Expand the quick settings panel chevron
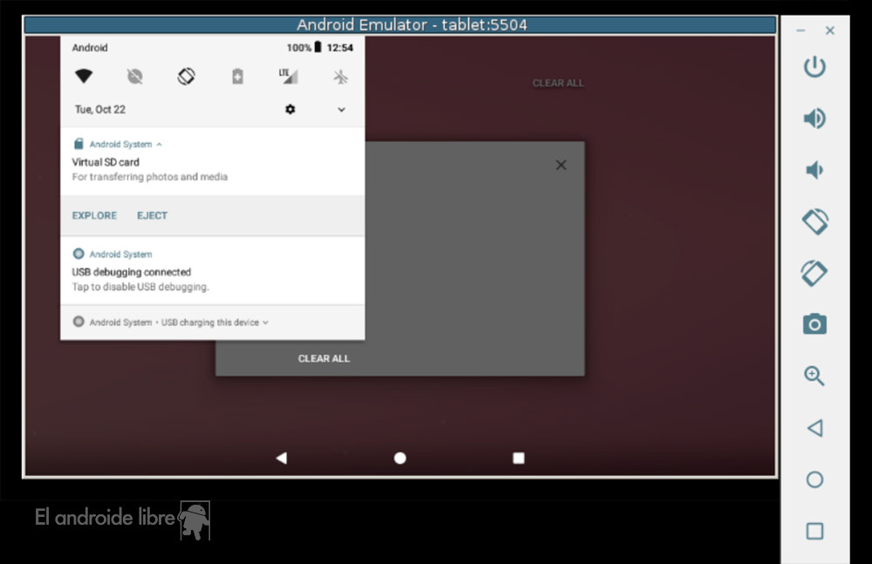Screen dimensions: 872x564 [x=342, y=110]
